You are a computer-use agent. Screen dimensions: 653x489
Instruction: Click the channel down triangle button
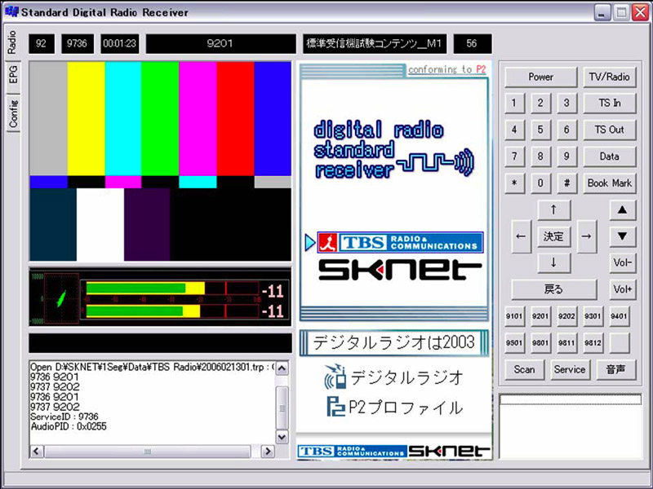click(x=623, y=236)
